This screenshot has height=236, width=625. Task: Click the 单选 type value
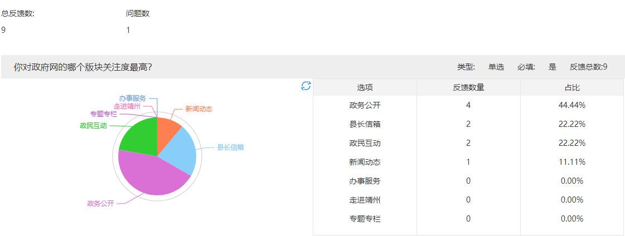(496, 67)
